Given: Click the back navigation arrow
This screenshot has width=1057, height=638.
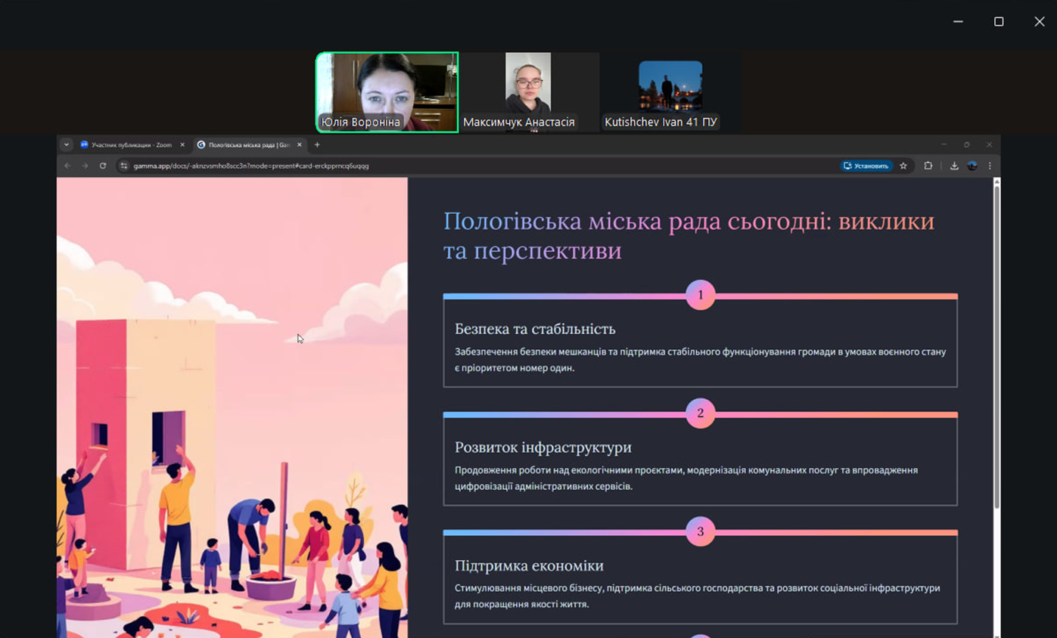Looking at the screenshot, I should (x=67, y=166).
